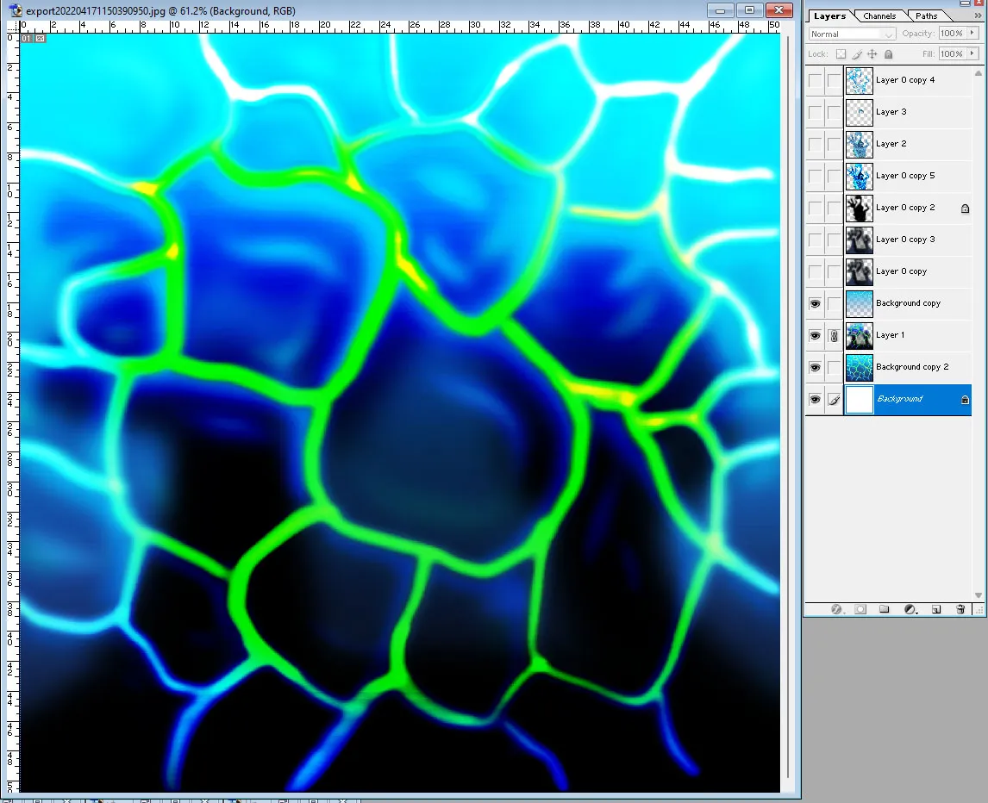Open the Normal blend mode dropdown
988x803 pixels.
[852, 34]
